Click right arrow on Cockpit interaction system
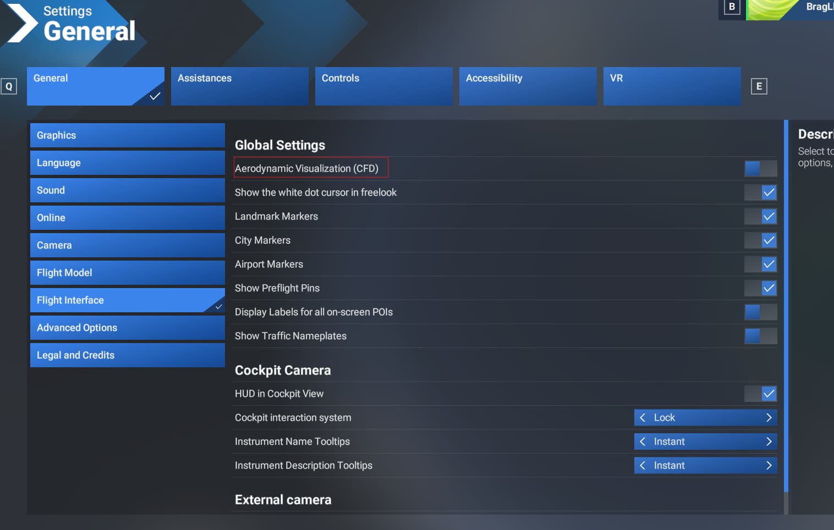 click(x=769, y=418)
